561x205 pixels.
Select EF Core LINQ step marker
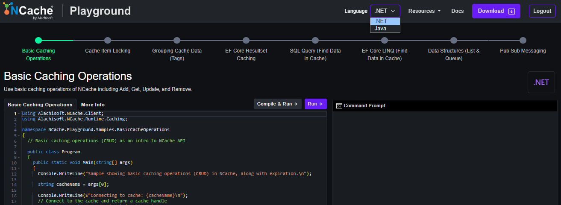tap(385, 41)
